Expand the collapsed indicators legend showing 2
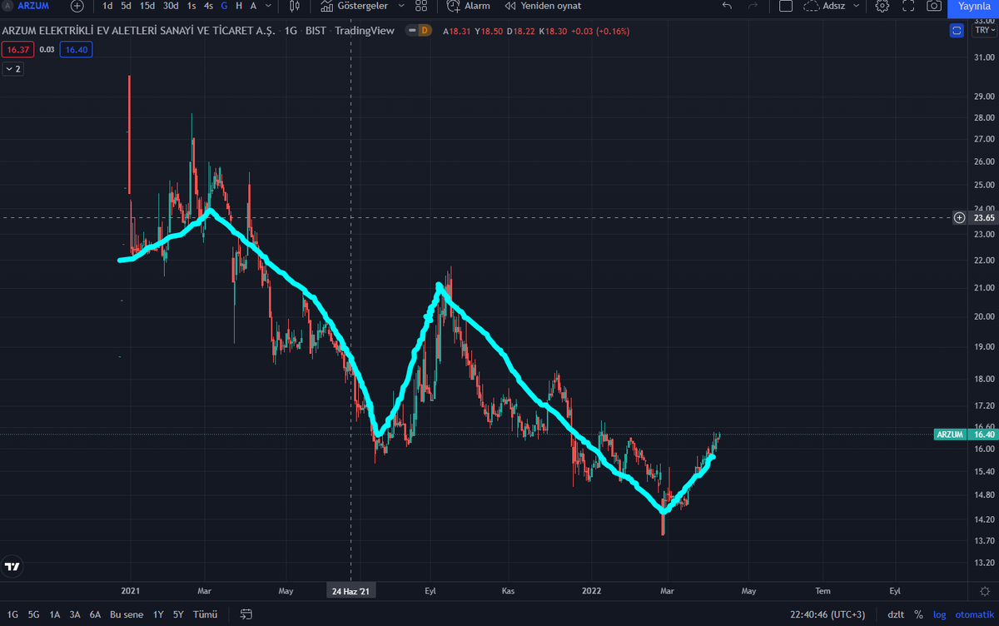The image size is (999, 626). click(13, 69)
